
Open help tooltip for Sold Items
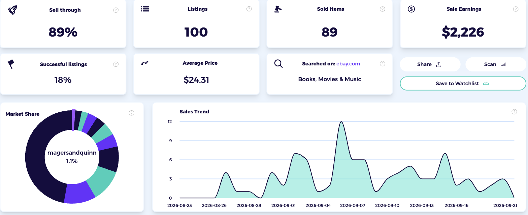383,9
